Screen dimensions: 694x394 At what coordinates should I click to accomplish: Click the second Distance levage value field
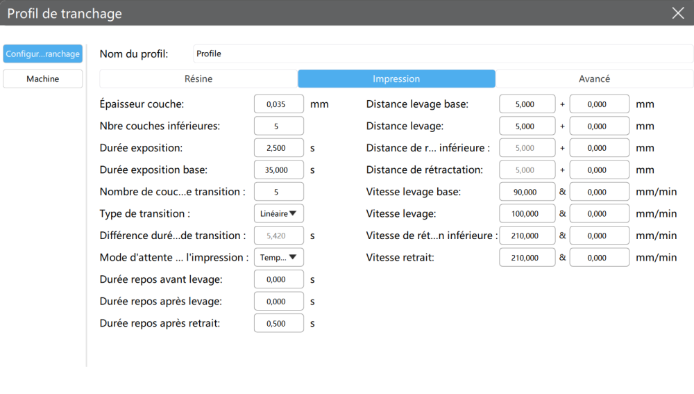coord(599,126)
